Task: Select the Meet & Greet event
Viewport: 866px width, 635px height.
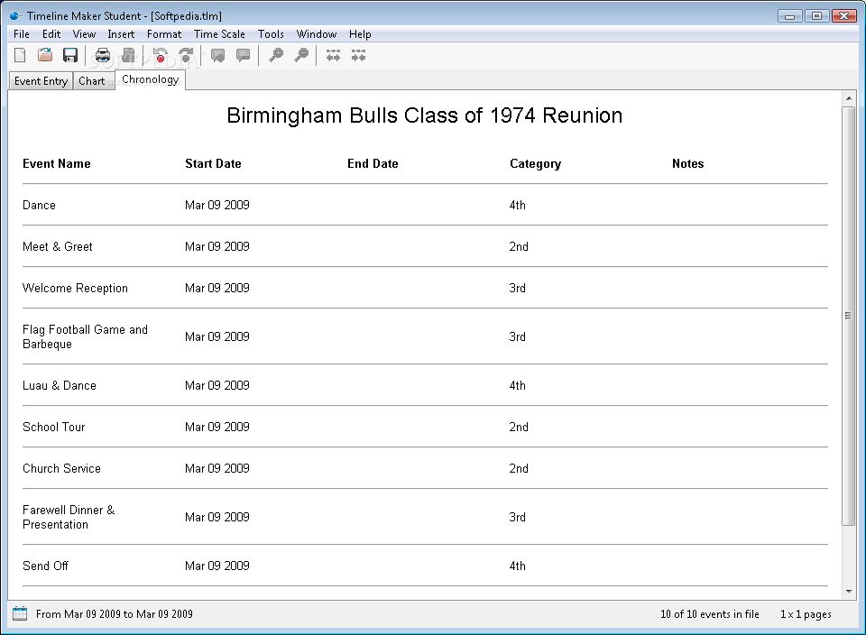Action: (x=58, y=246)
